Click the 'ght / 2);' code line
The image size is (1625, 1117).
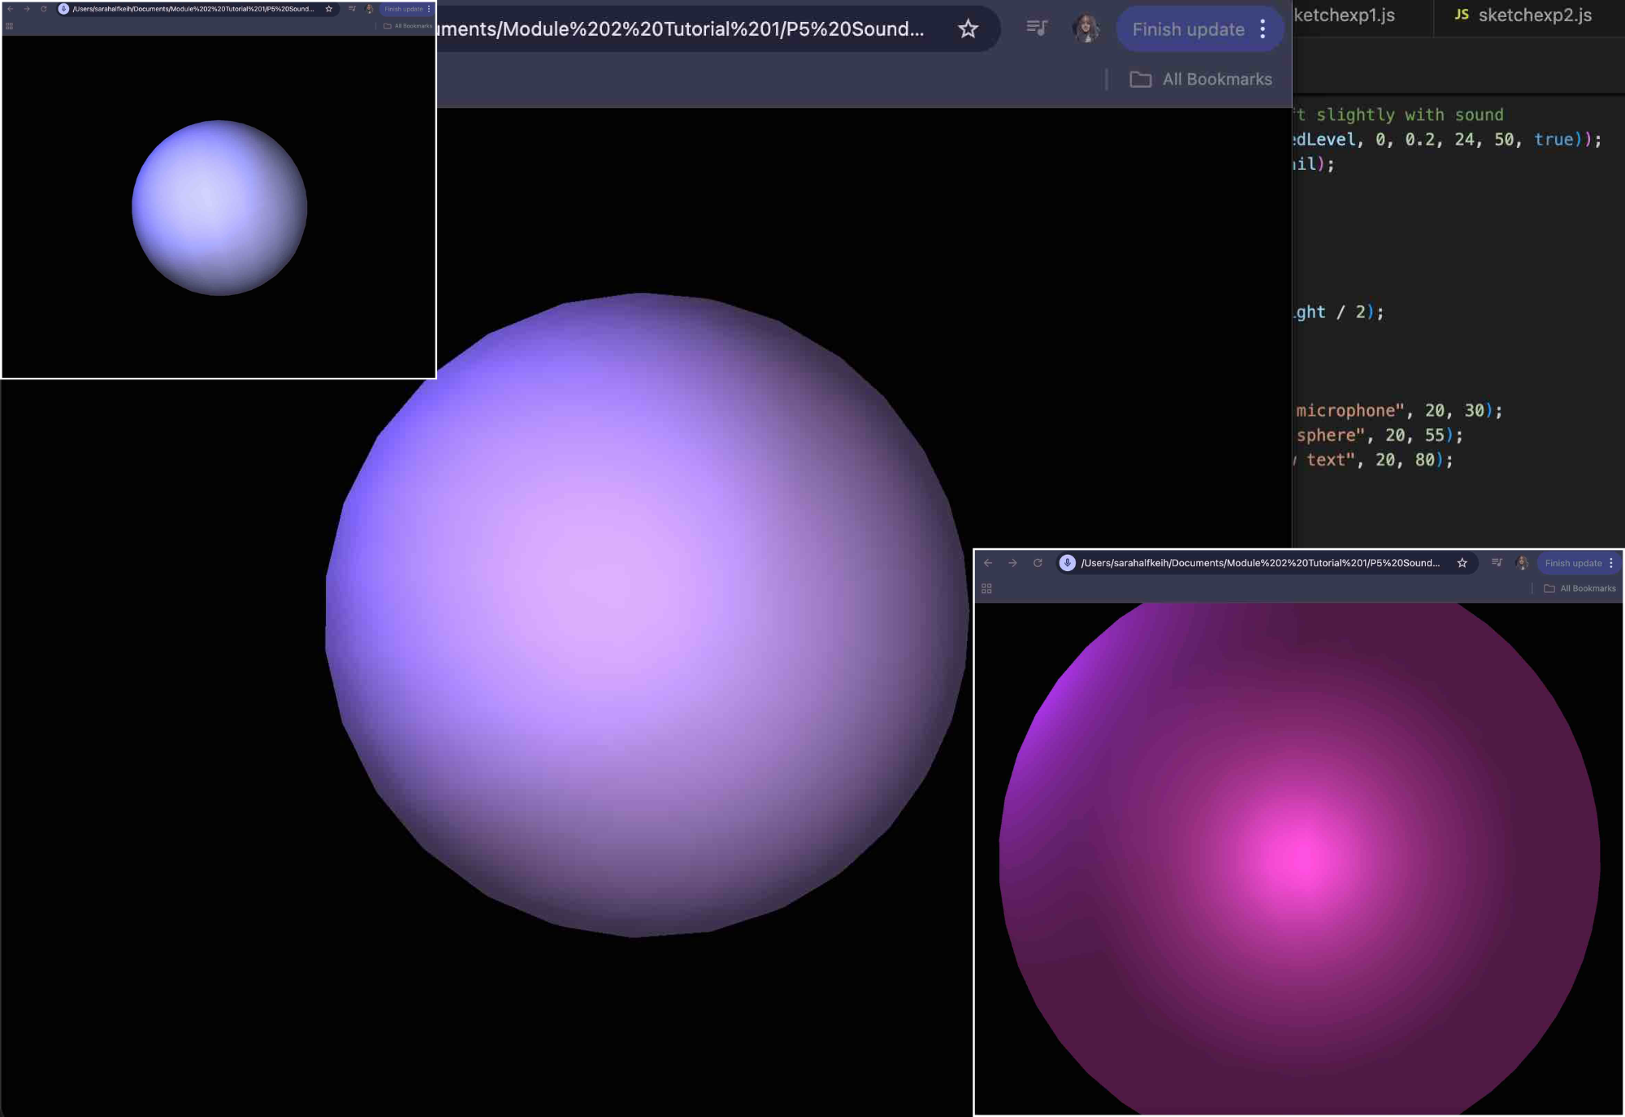pyautogui.click(x=1339, y=312)
